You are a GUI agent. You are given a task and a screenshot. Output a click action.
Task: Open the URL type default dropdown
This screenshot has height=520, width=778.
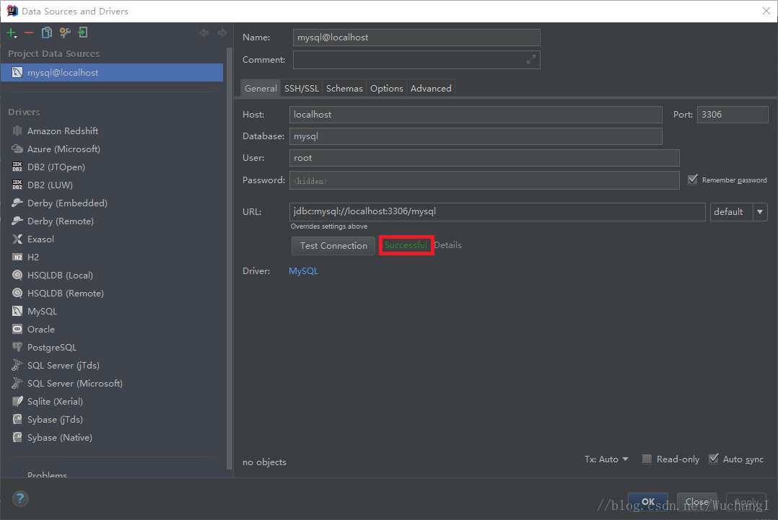click(x=738, y=211)
